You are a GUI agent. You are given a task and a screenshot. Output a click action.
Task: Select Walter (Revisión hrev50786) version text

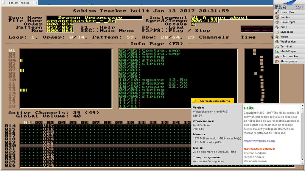211,112
